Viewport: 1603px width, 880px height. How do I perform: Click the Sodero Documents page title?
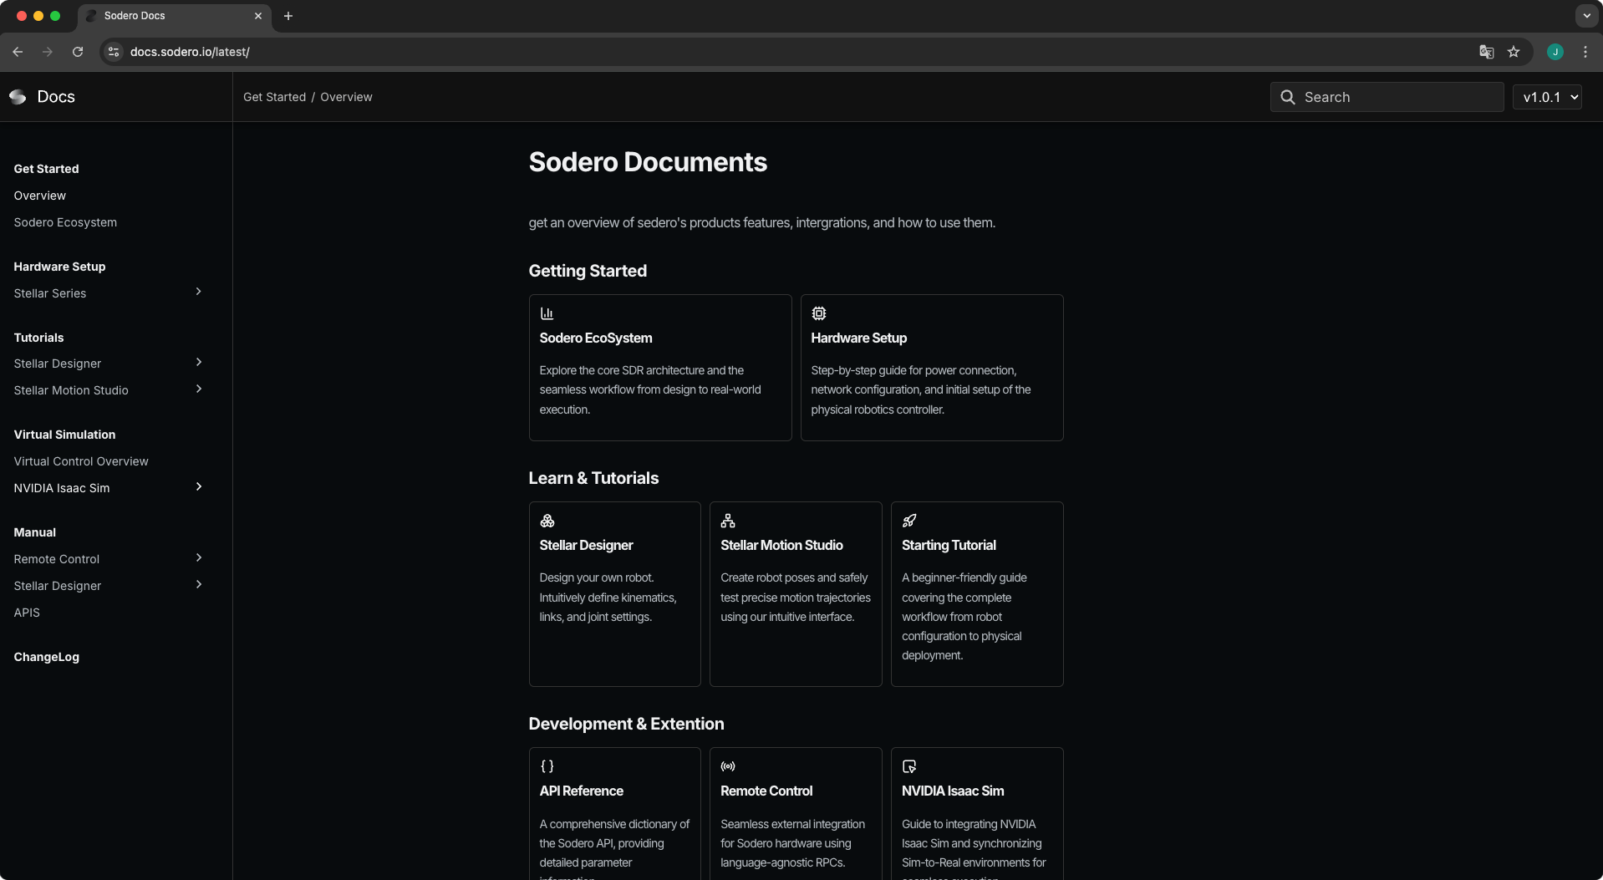648,162
